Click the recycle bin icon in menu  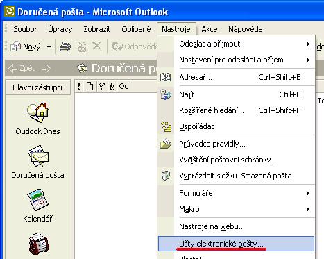click(166, 176)
